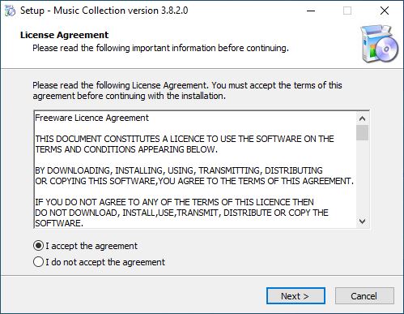Screen dimensions: 404x314
Task: Close the Music Collection setup window
Action: click(x=385, y=11)
